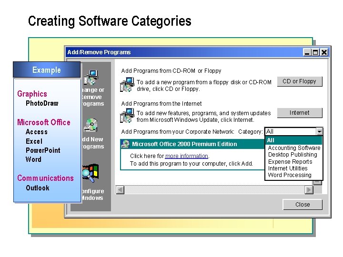Click Outlook in Example list
The height and width of the screenshot is (257, 343).
click(38, 188)
